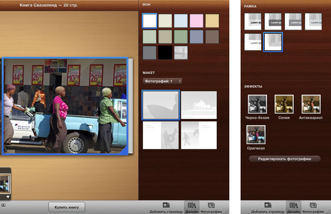The image size is (331, 214).
Task: Click 'Добавить страницу' icon in right panel
Action: point(268,207)
